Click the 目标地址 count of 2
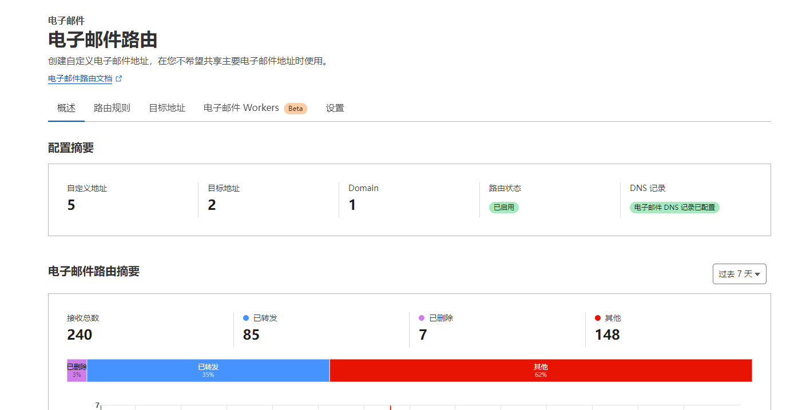 (212, 205)
